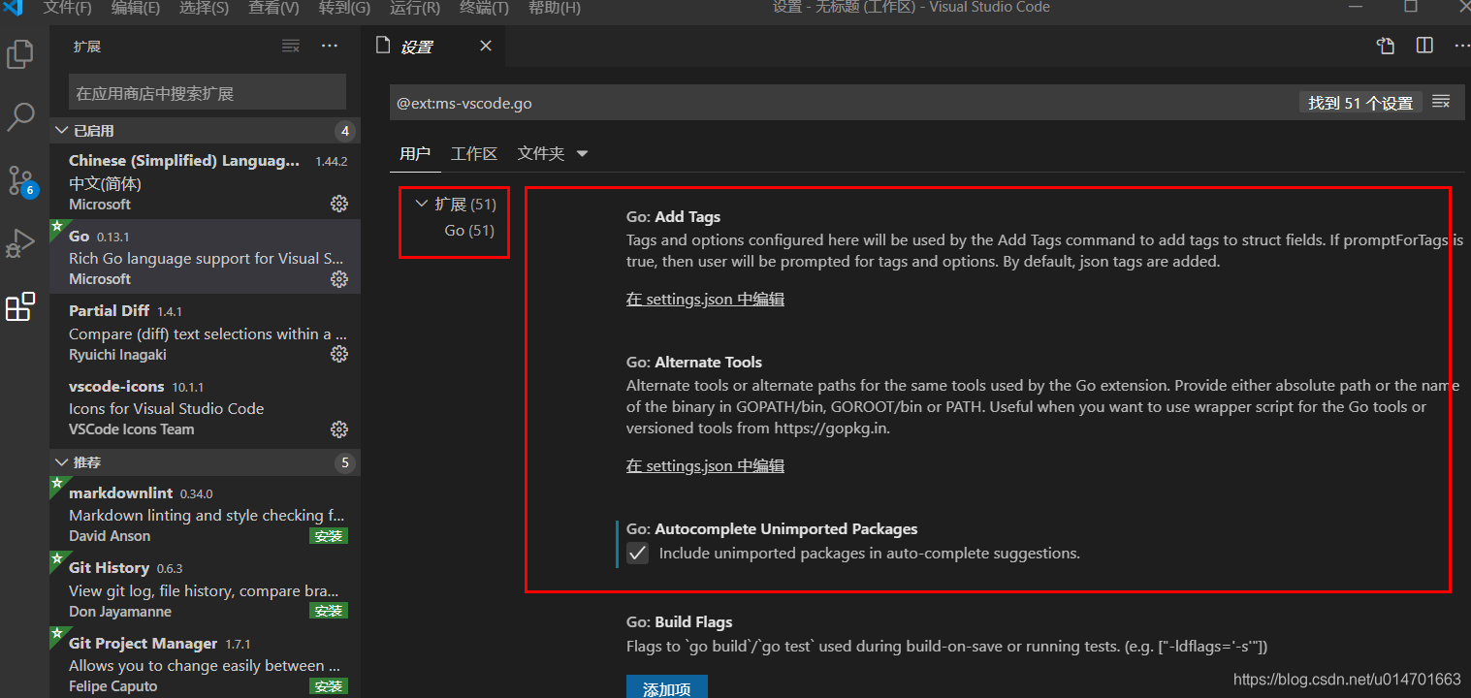Viewport: 1471px width, 698px height.
Task: Open the 终端(T) menu
Action: click(484, 8)
